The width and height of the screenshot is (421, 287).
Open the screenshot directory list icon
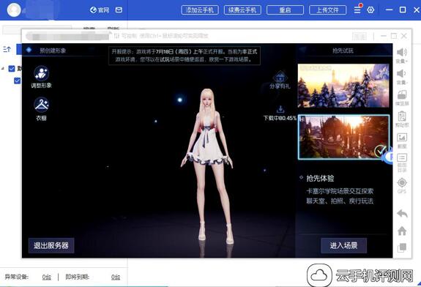coord(402,157)
